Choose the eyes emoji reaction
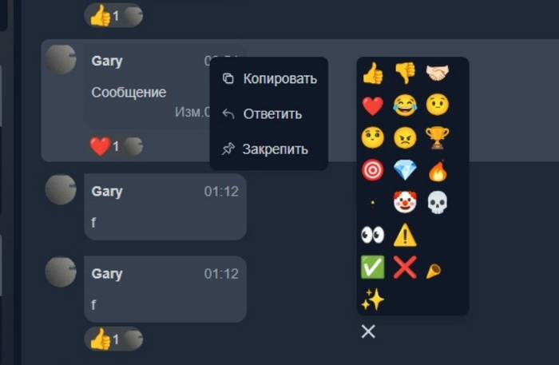559x365 pixels. pyautogui.click(x=373, y=235)
